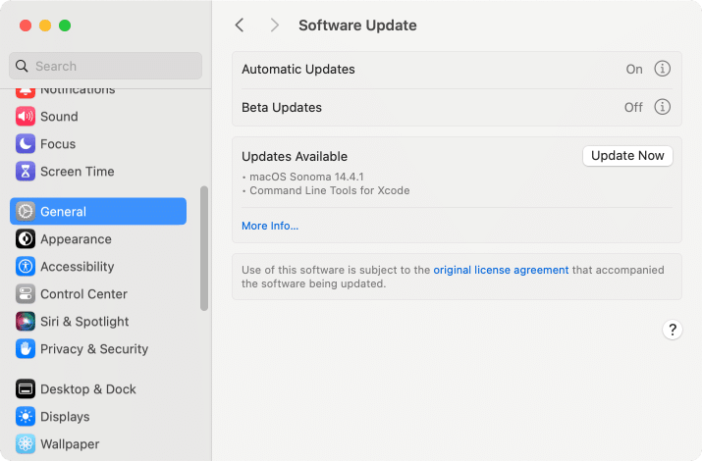Select Screen Time label in sidebar
This screenshot has width=702, height=461.
tap(77, 172)
